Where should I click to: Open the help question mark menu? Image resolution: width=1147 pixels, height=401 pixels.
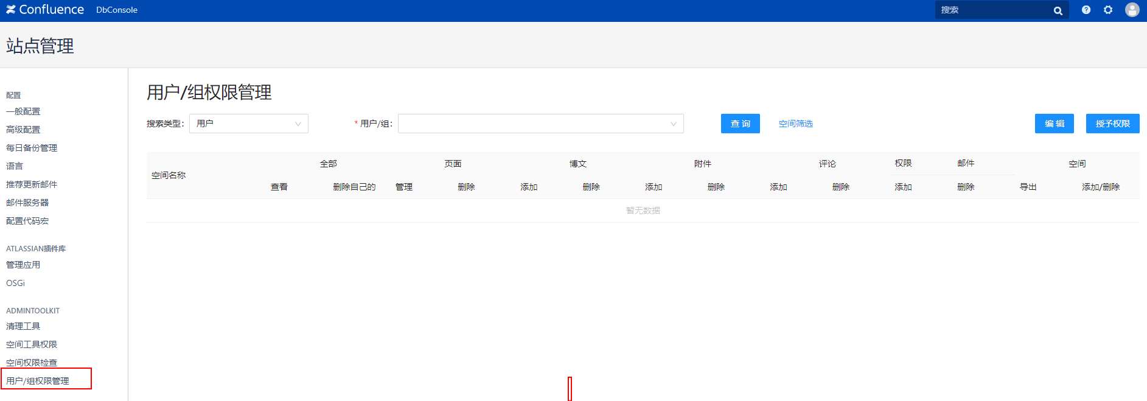pos(1086,10)
